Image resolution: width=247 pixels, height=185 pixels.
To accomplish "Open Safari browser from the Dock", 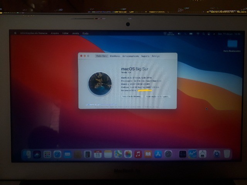I will coord(58,154).
